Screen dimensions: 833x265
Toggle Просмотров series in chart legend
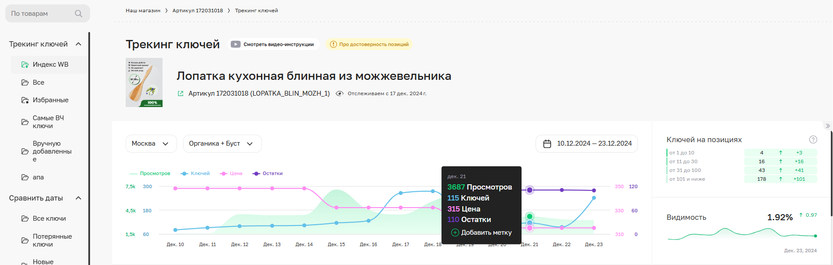coord(150,174)
